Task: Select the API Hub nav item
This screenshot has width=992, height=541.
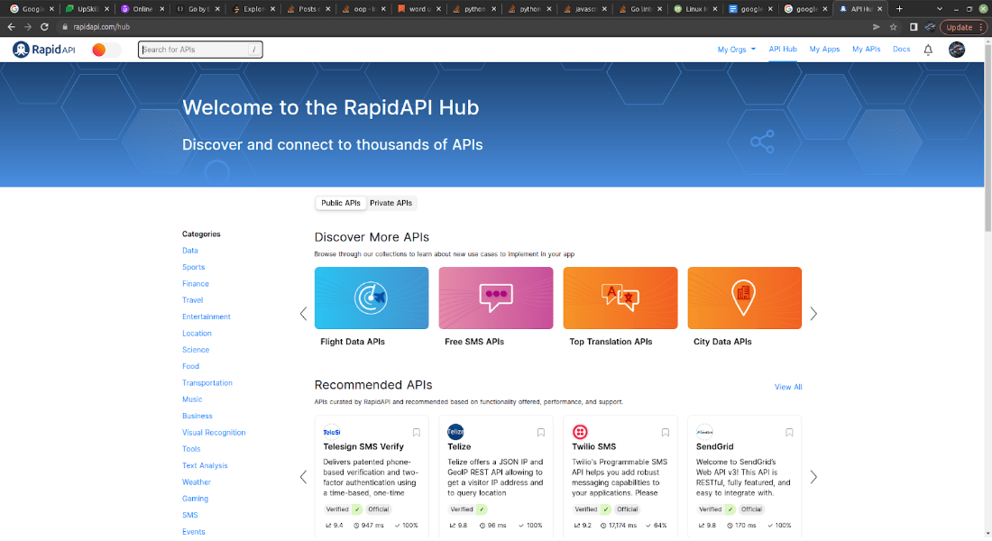Action: pyautogui.click(x=783, y=49)
